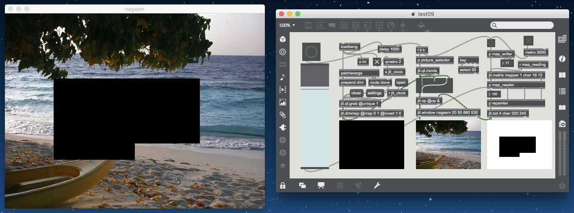Select the 'p repainter' object

pyautogui.click(x=516, y=103)
